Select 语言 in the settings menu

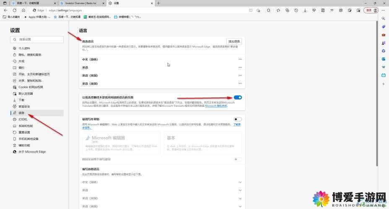pyautogui.click(x=37, y=113)
